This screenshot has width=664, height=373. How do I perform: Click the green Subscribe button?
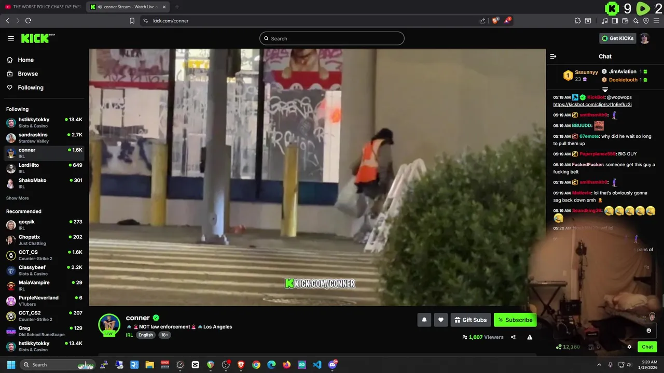515,320
